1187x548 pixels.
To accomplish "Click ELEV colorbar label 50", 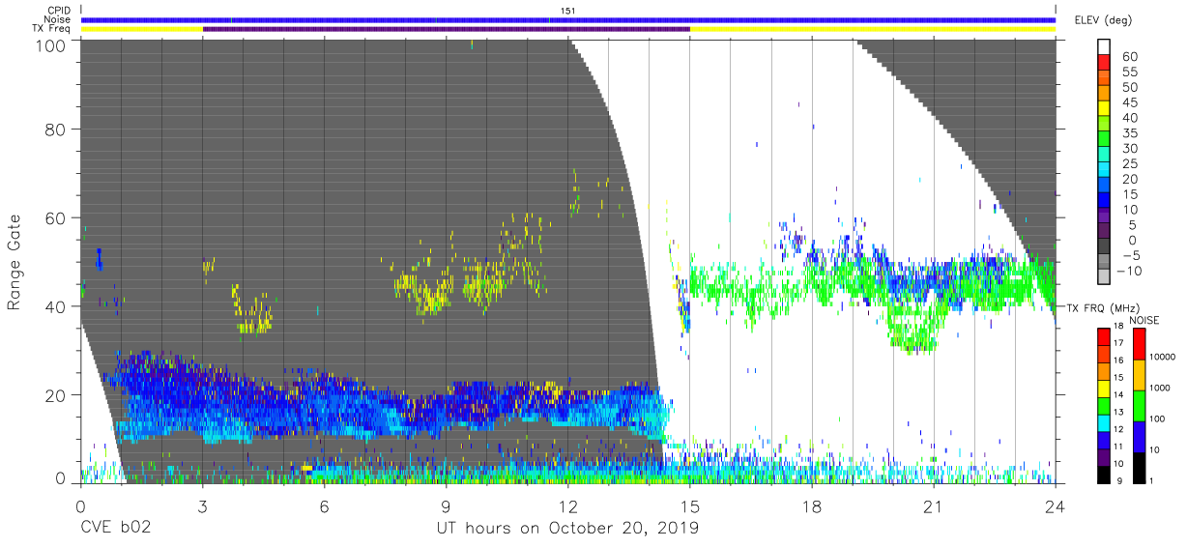I will point(1128,87).
